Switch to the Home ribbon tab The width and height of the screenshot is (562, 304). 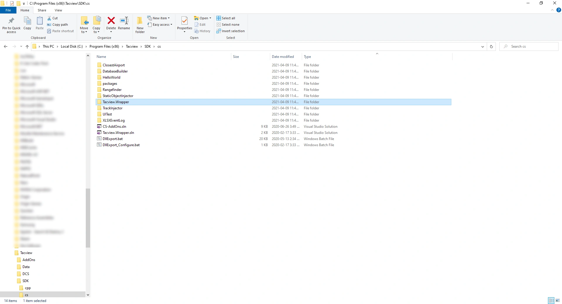[25, 10]
